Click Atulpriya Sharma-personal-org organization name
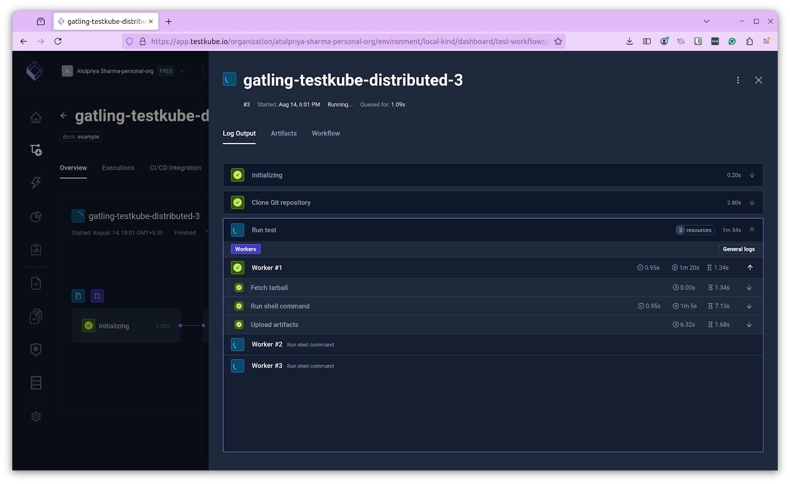Screen dimensions: 790x484 pyautogui.click(x=115, y=71)
